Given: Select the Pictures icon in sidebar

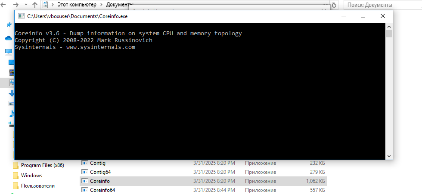Looking at the screenshot, I should (x=12, y=103).
